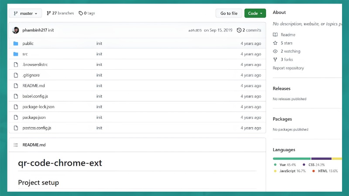Open the postcss.config.js file
This screenshot has height=196, width=349.
tap(37, 128)
